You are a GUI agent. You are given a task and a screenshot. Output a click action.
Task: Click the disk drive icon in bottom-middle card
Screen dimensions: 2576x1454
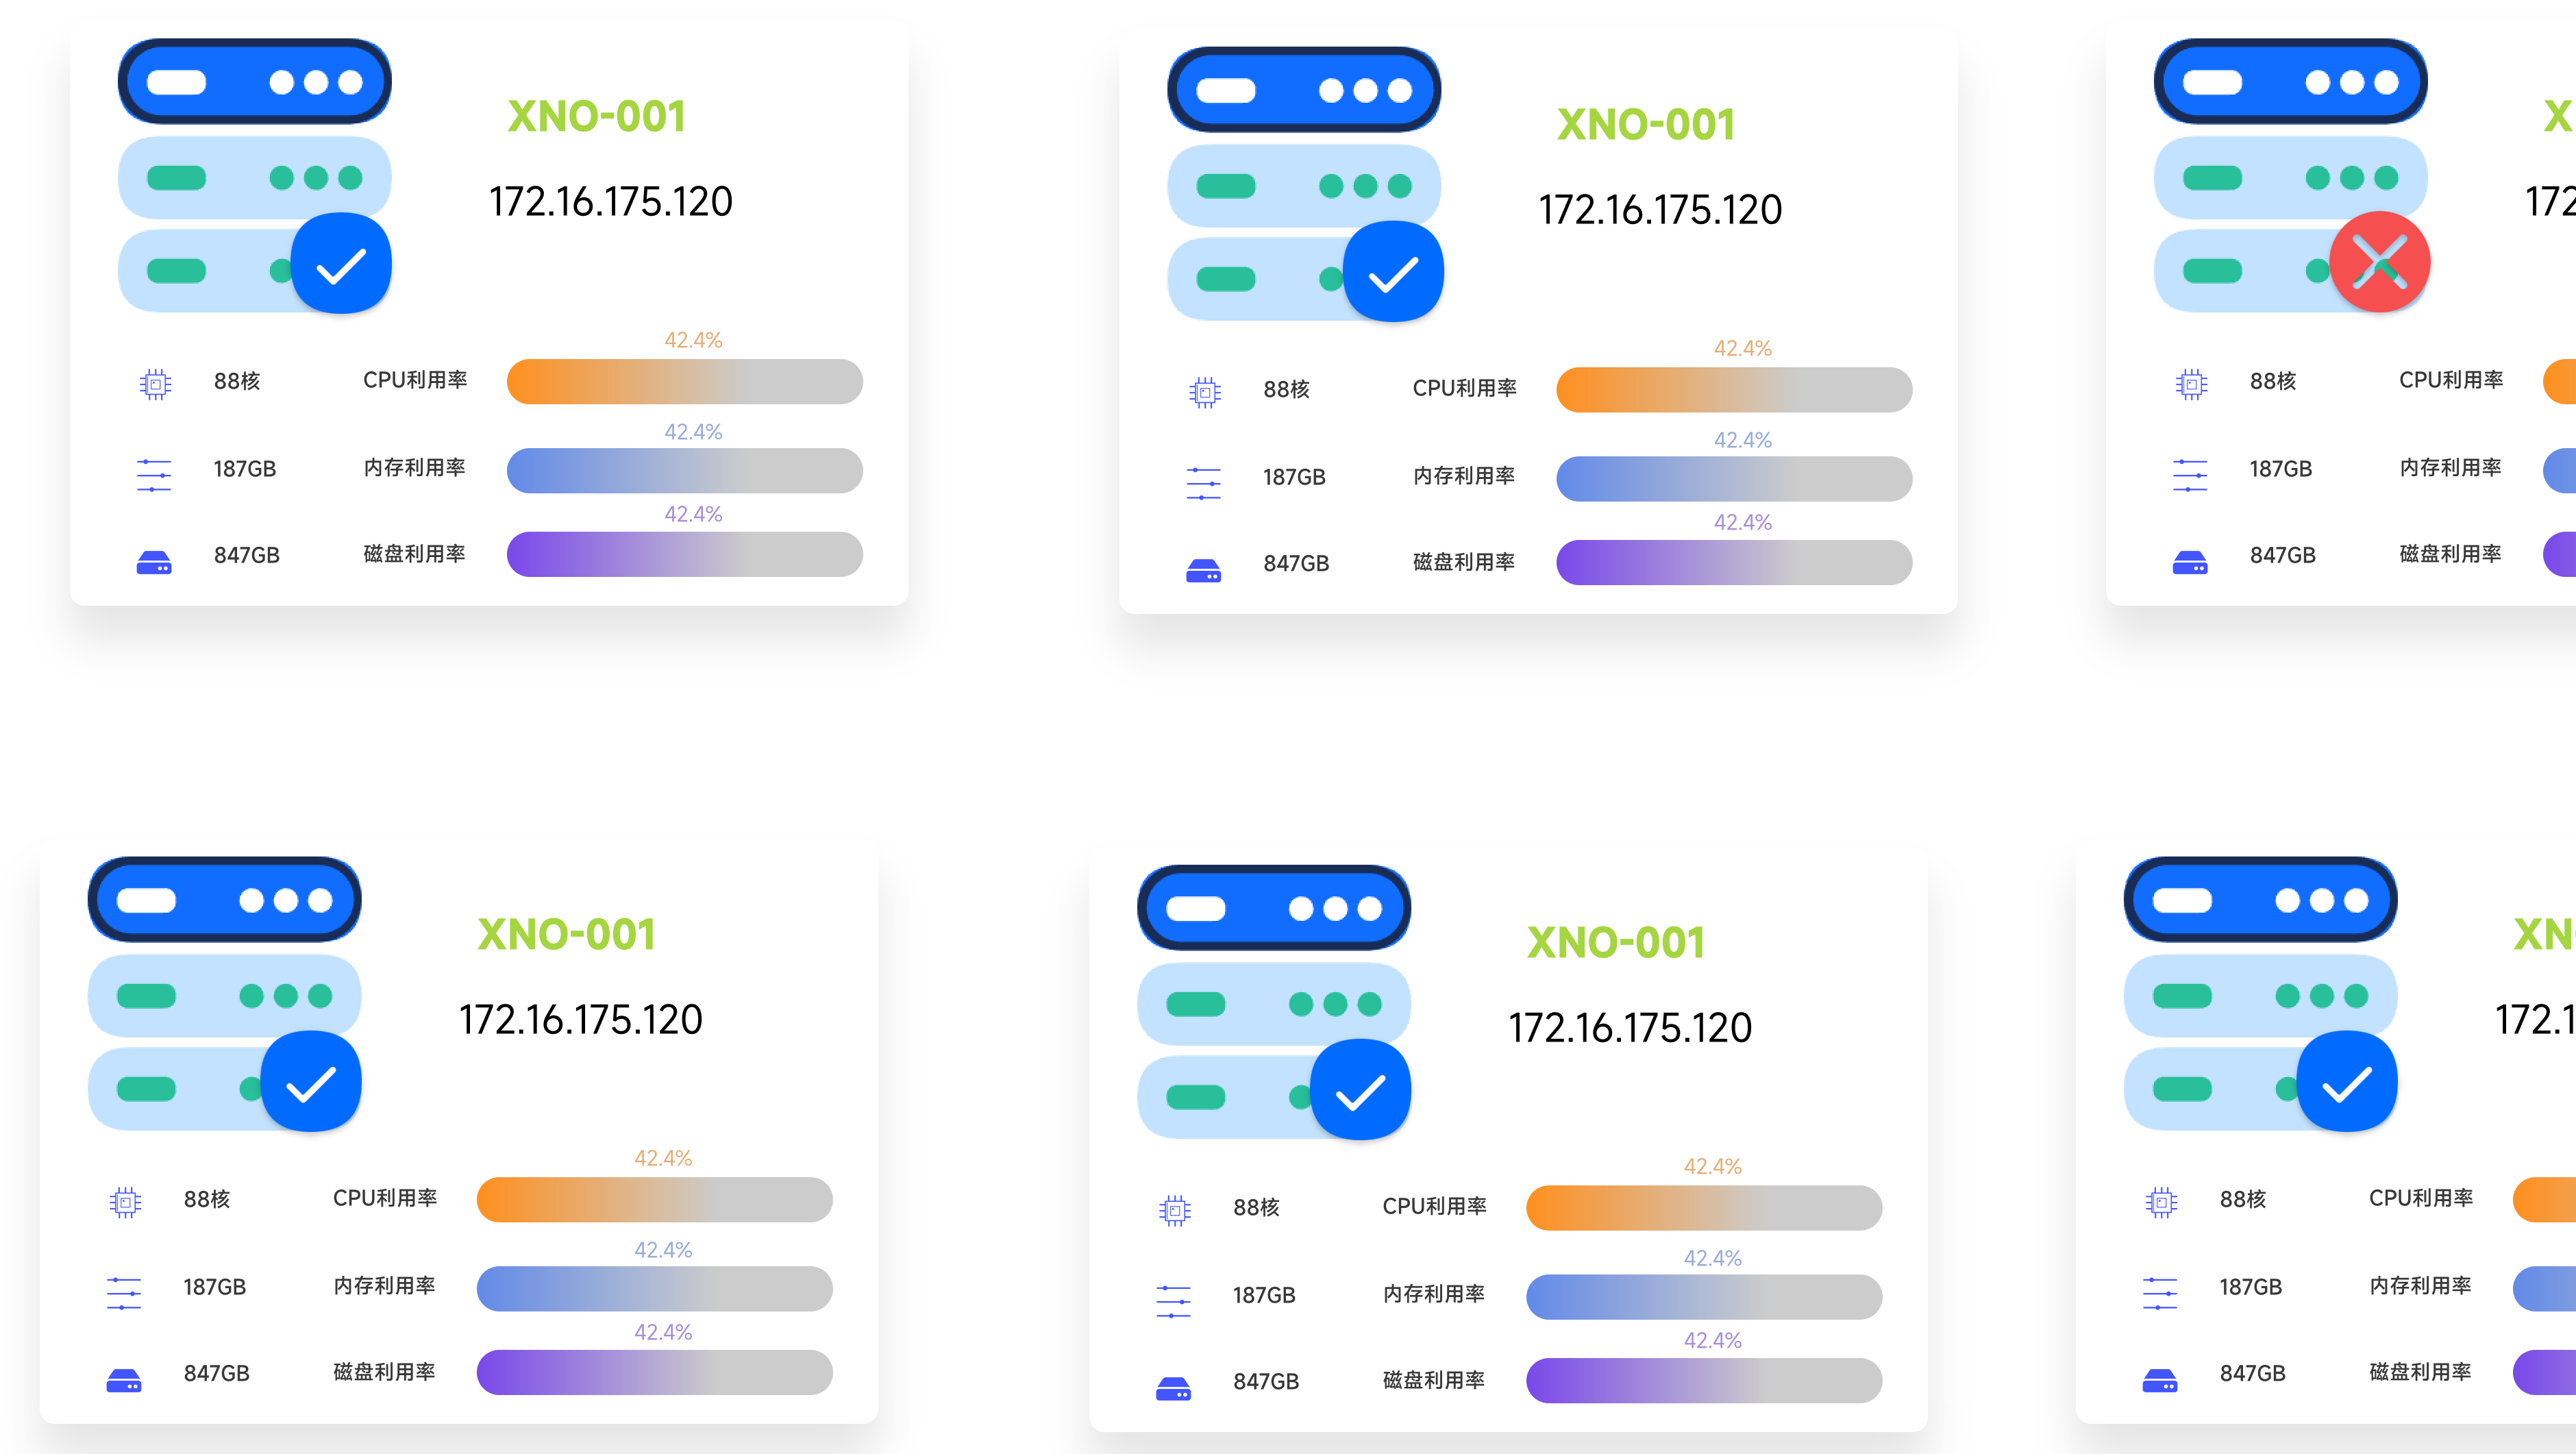pos(1173,1388)
